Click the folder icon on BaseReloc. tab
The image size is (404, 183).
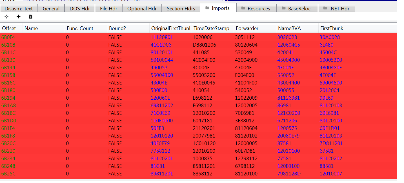point(283,8)
